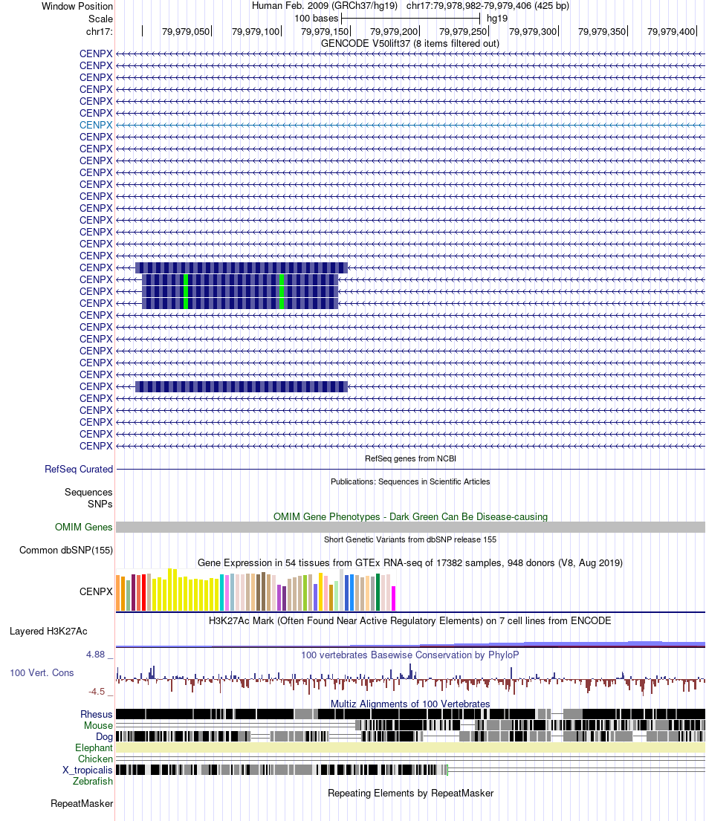Click the chr17:79,978,982-79,979,406 (425 bp) position text
Screen dimensions: 706x821
pyautogui.click(x=488, y=6)
